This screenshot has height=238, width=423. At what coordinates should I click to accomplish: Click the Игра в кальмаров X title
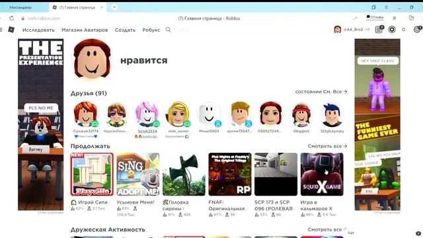tap(316, 206)
